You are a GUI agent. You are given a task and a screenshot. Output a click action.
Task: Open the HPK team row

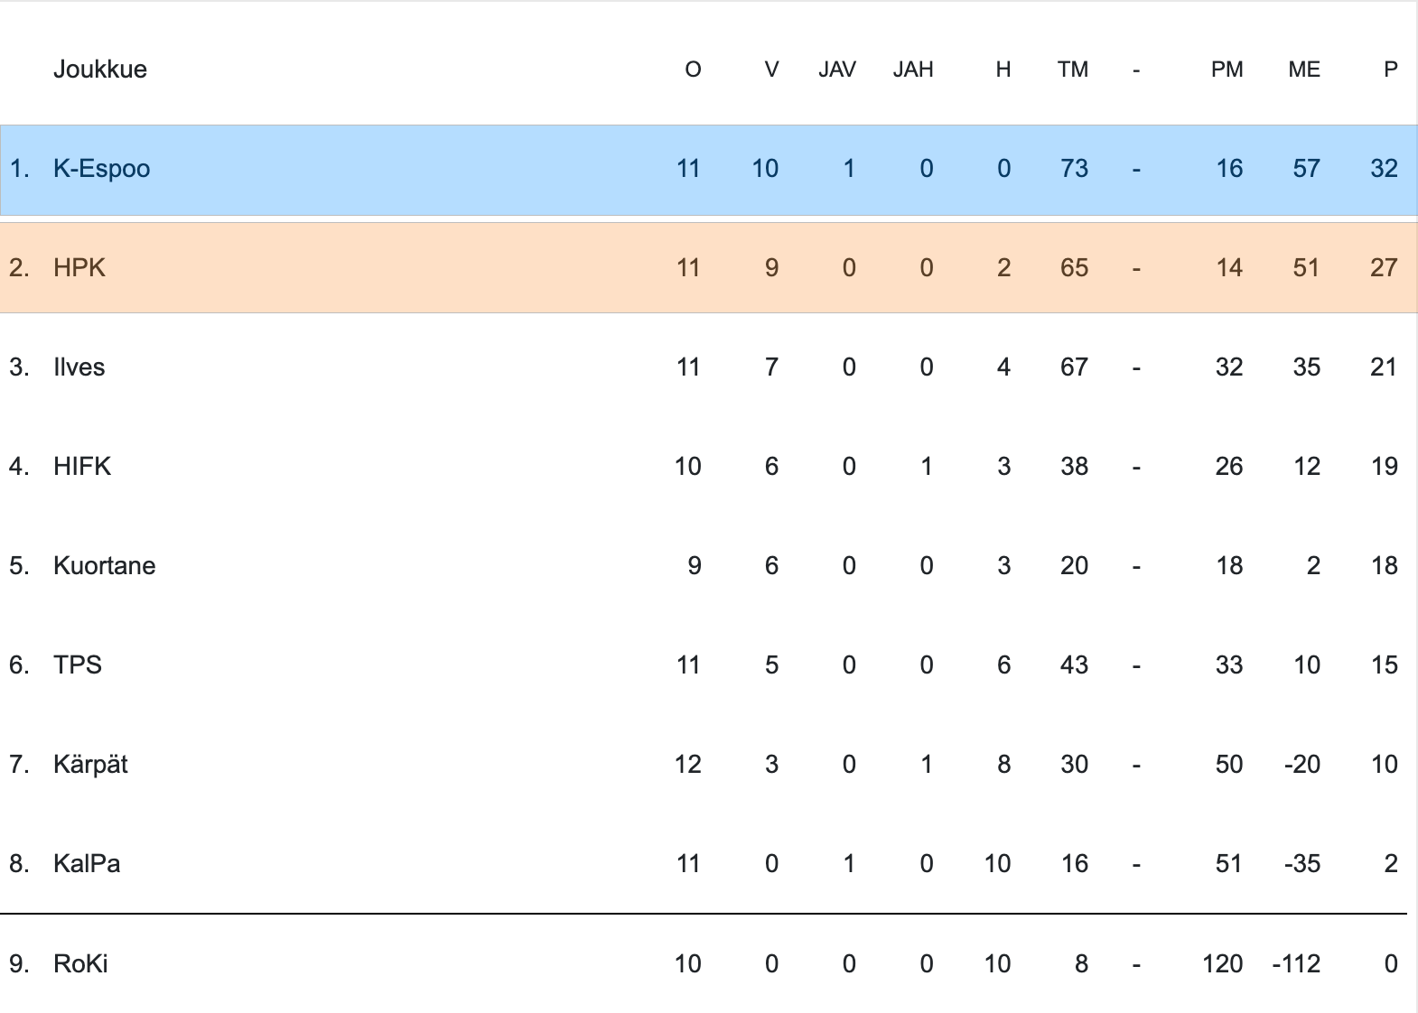click(x=79, y=268)
